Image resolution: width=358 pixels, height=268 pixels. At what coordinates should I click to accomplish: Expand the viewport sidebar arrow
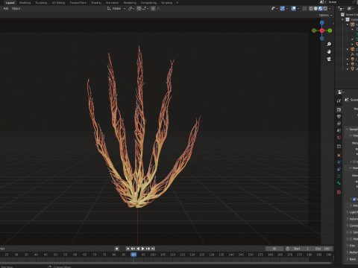pos(333,23)
